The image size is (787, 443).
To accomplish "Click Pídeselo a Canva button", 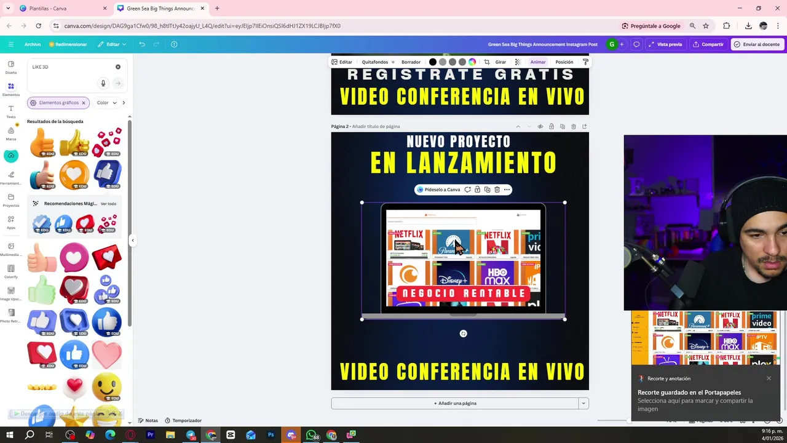I will (x=438, y=190).
